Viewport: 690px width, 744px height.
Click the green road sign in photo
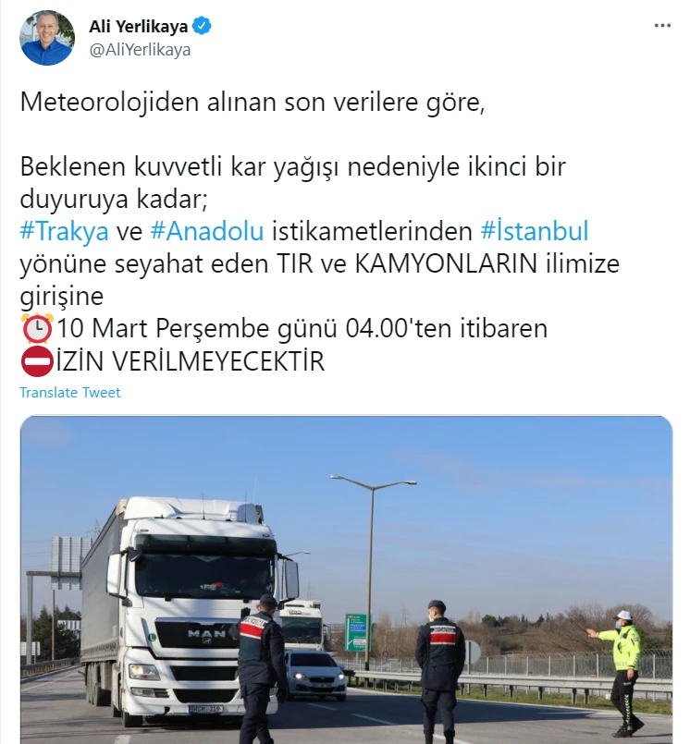(357, 633)
